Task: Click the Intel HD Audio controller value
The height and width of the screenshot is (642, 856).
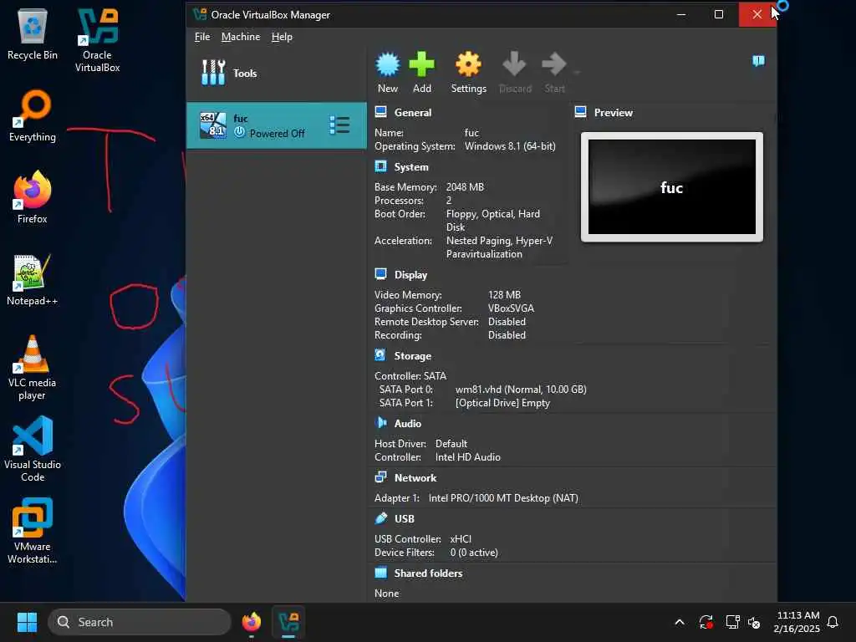Action: (x=467, y=457)
